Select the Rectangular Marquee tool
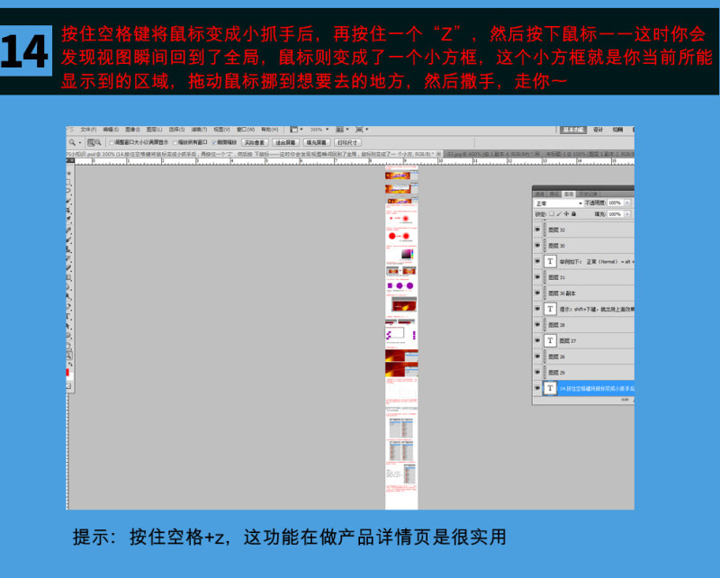 [x=69, y=183]
